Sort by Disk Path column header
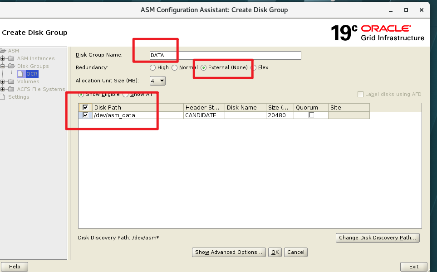This screenshot has height=272, width=437. pos(137,108)
